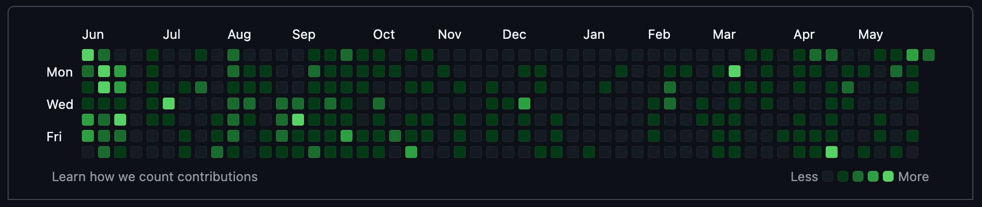
Task: Open 'Learn how we count contributions' link
Action: pos(155,177)
